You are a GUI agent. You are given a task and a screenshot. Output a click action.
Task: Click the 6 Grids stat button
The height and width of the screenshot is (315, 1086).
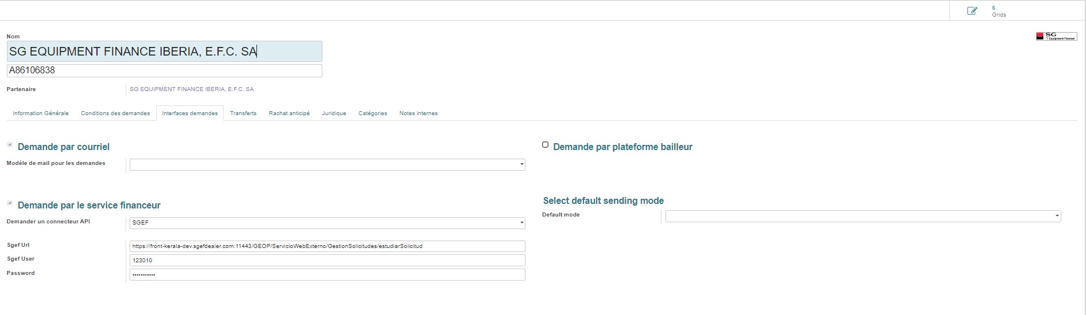[x=998, y=11]
